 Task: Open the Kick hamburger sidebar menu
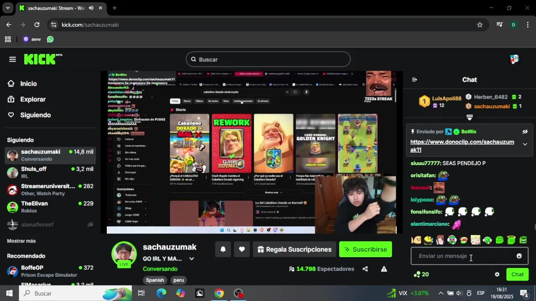point(13,59)
